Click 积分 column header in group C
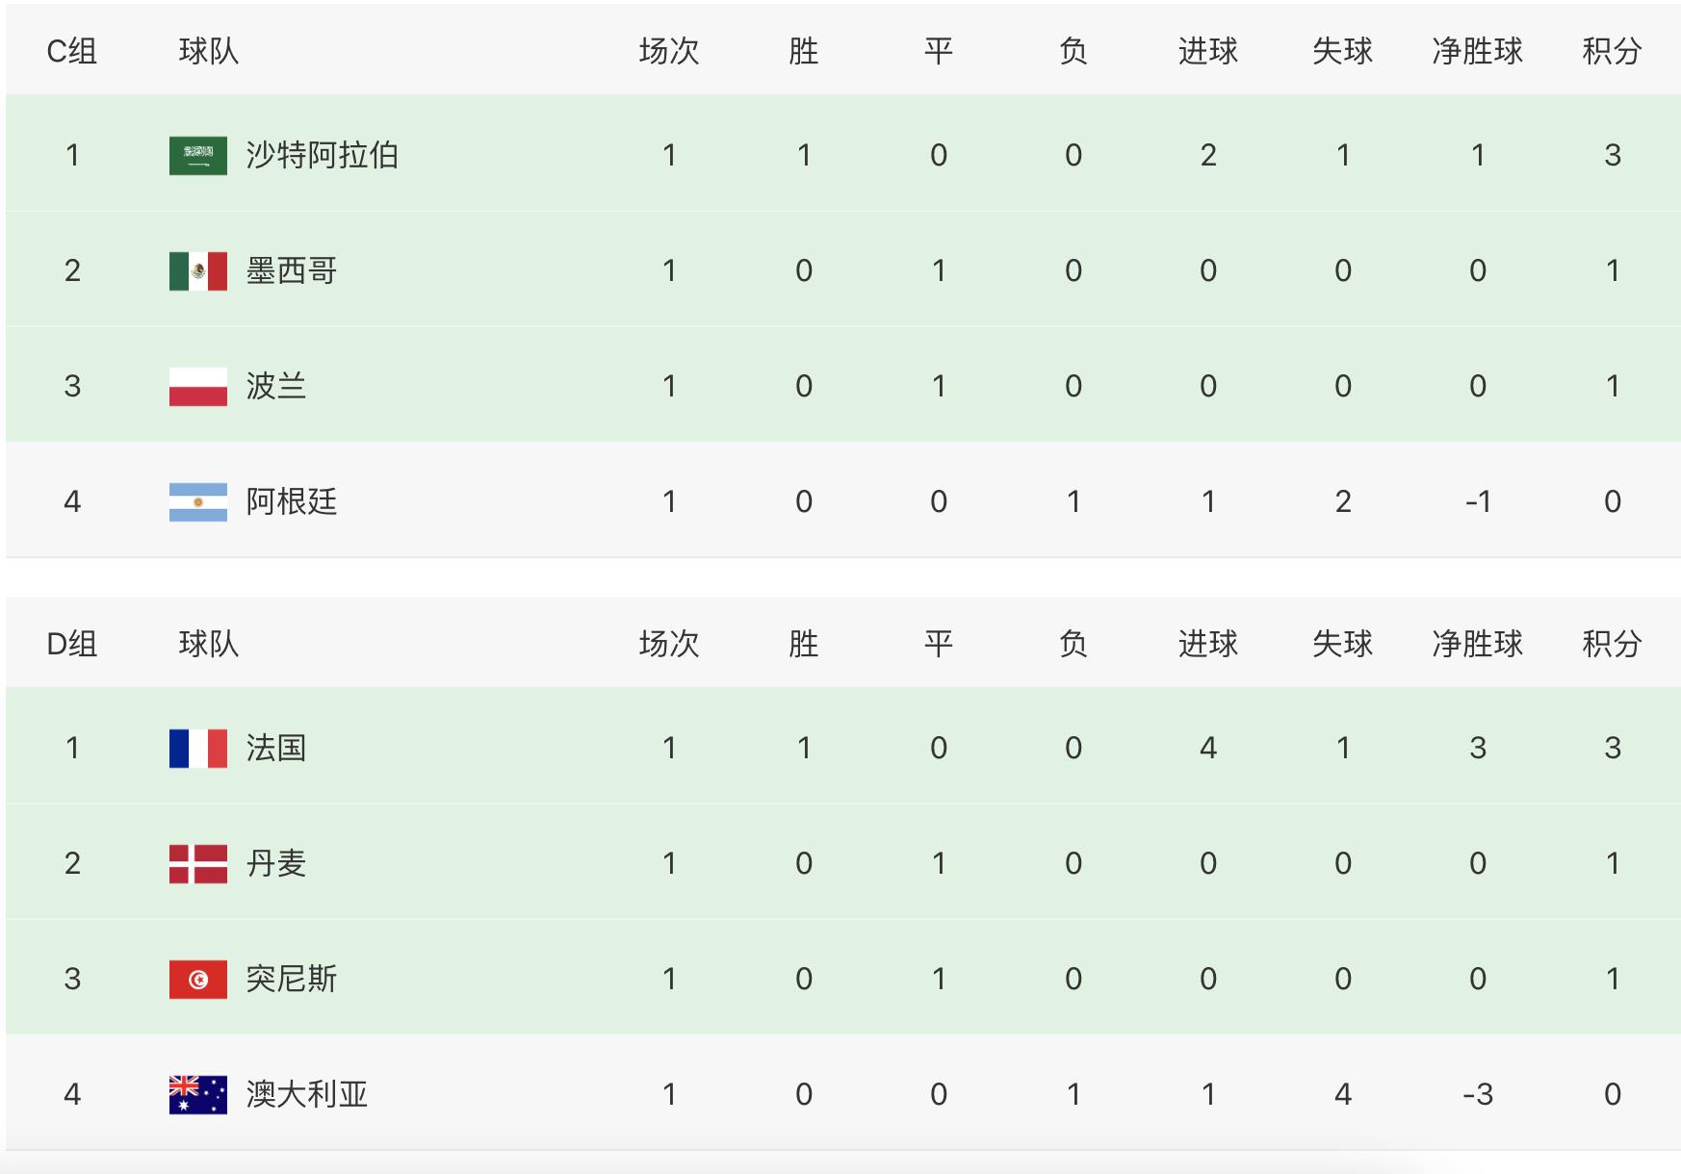The image size is (1681, 1174). coord(1612,51)
